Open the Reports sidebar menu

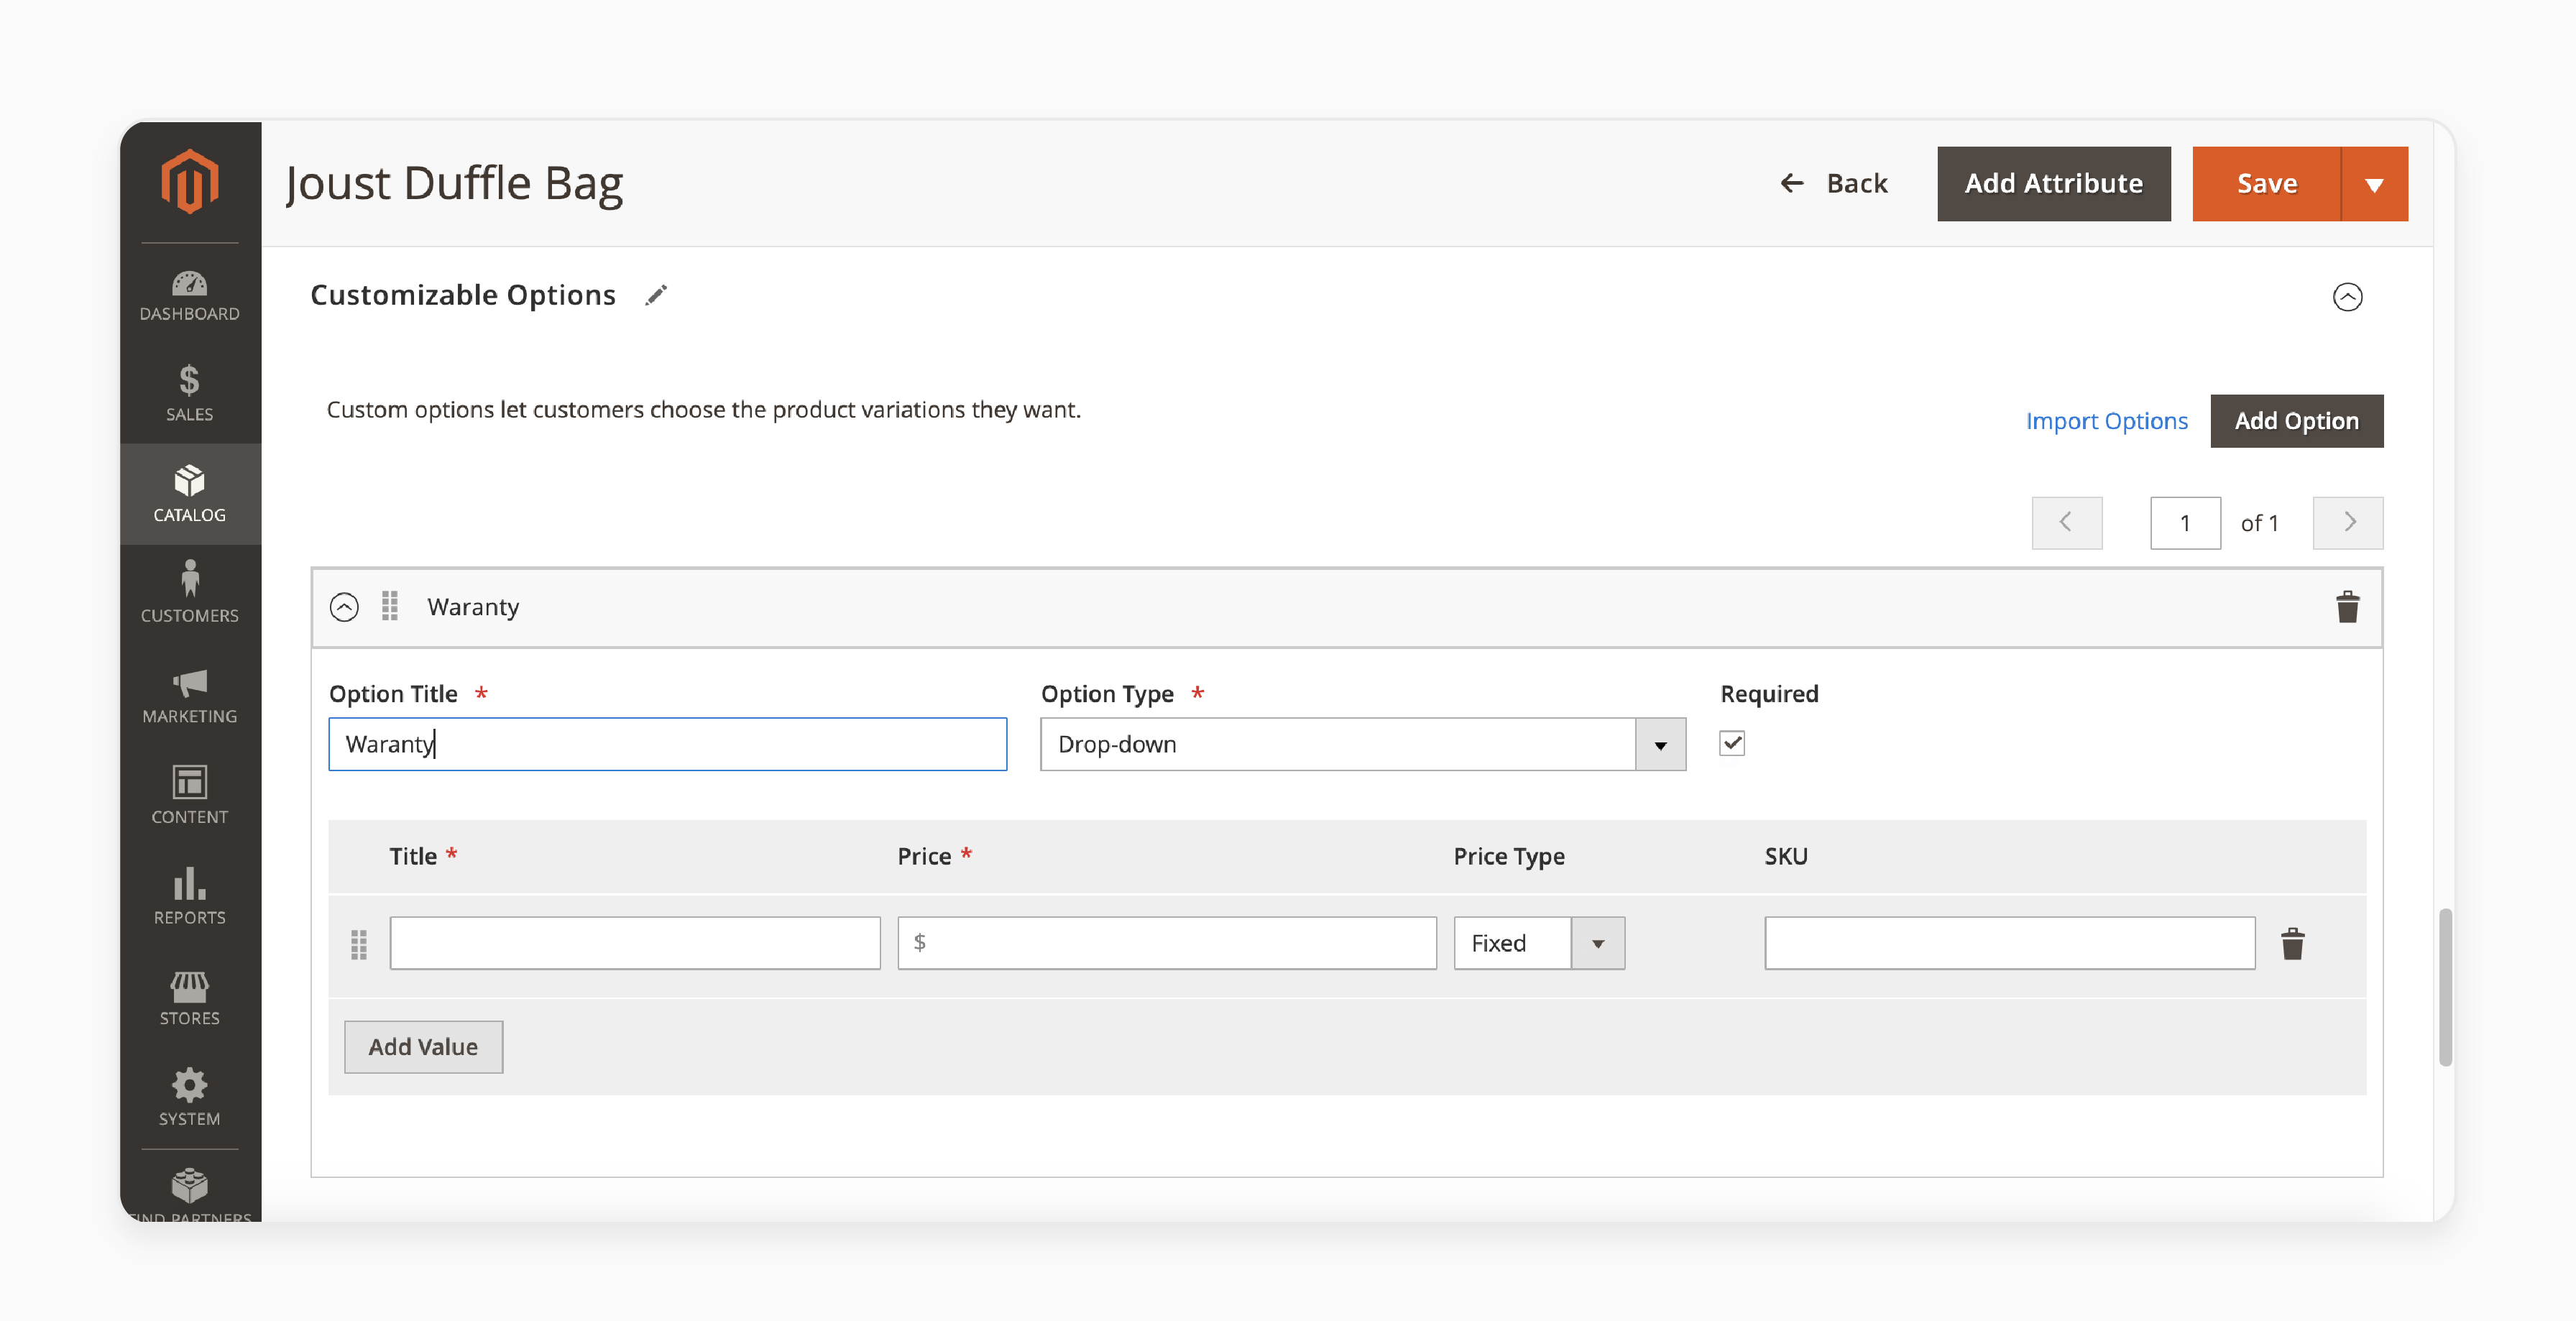pyautogui.click(x=190, y=896)
